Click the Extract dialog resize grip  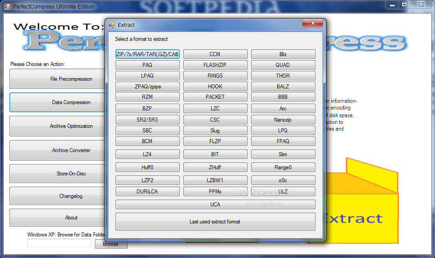point(320,236)
